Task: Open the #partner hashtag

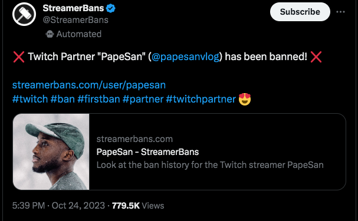Action: pyautogui.click(x=143, y=99)
